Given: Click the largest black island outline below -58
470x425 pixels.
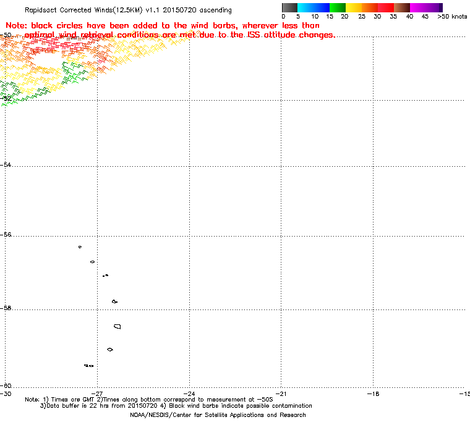Looking at the screenshot, I should [117, 326].
